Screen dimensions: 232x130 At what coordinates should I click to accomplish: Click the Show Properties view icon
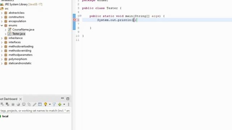coord(40,104)
